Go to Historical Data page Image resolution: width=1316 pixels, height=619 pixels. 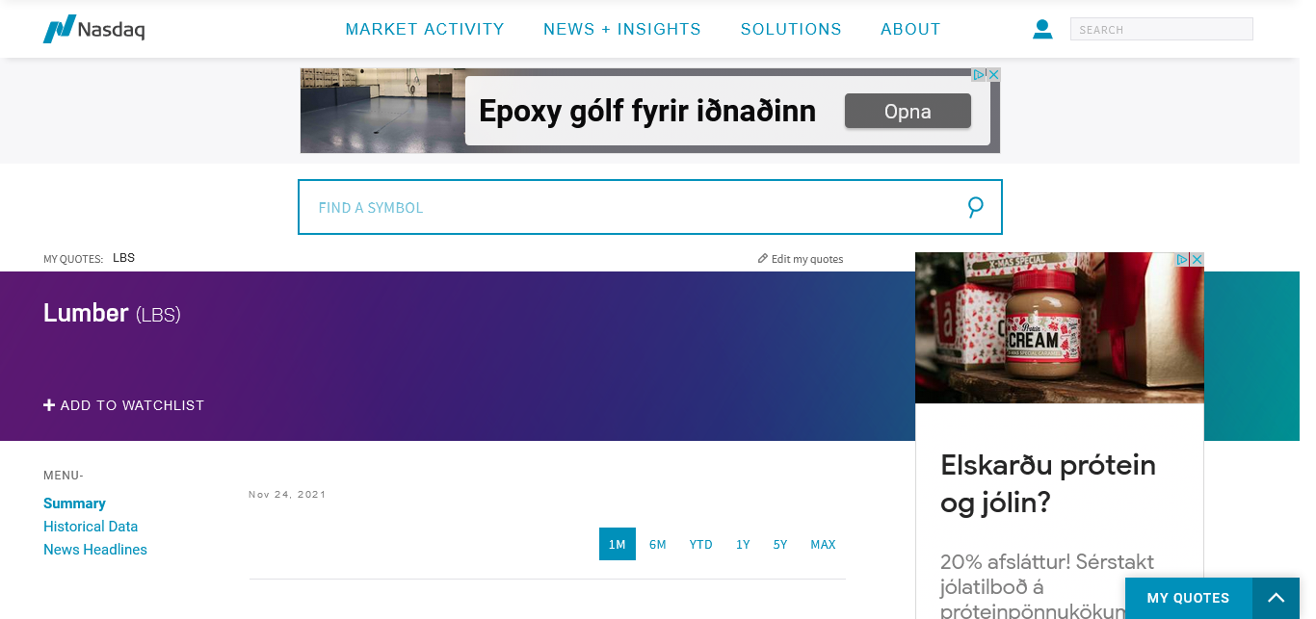[x=91, y=527]
